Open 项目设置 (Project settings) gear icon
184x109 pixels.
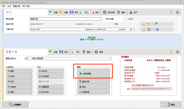tap(105, 12)
